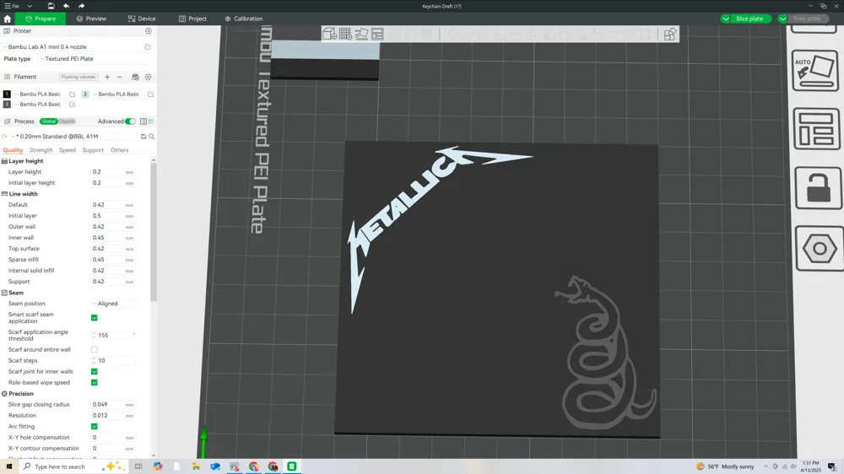Select the Support settings tab
Screen dimensions: 844x474
[93, 150]
